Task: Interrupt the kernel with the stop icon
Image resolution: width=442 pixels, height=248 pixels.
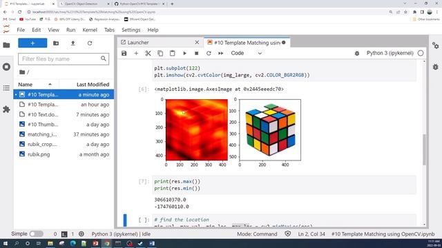Action: click(x=196, y=54)
